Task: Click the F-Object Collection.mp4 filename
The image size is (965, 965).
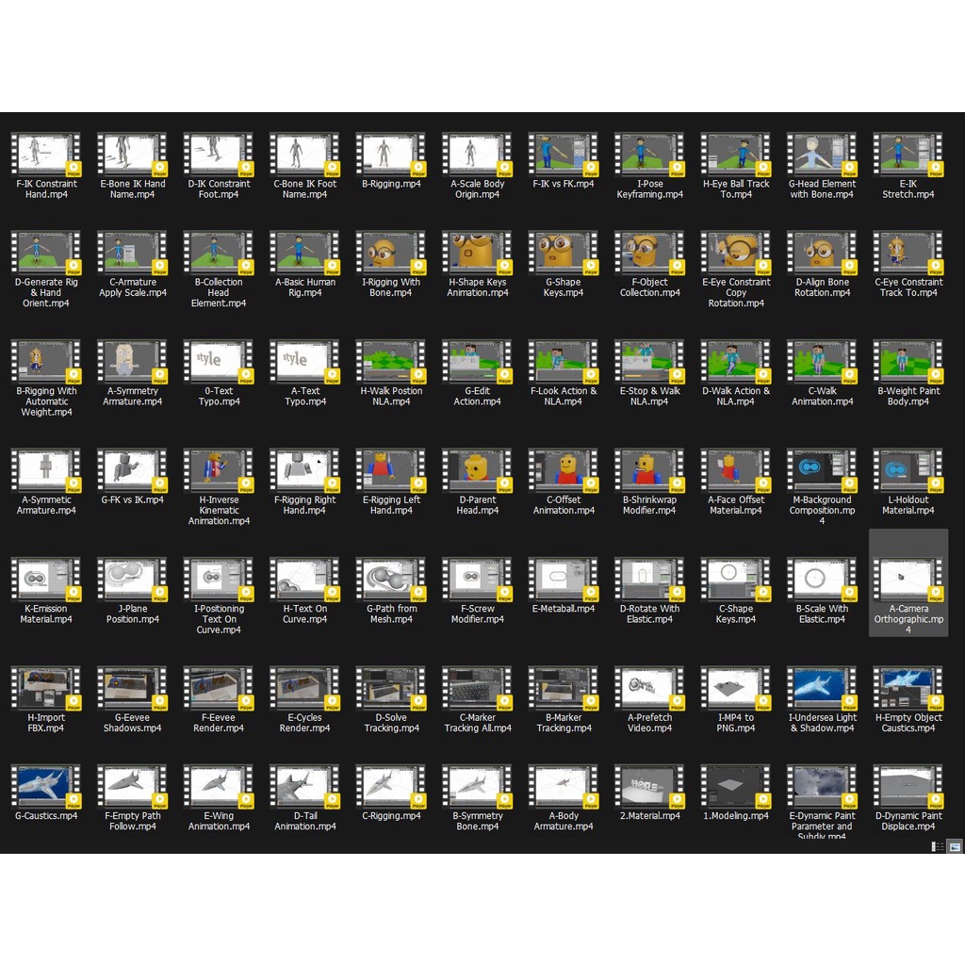Action: 649,286
